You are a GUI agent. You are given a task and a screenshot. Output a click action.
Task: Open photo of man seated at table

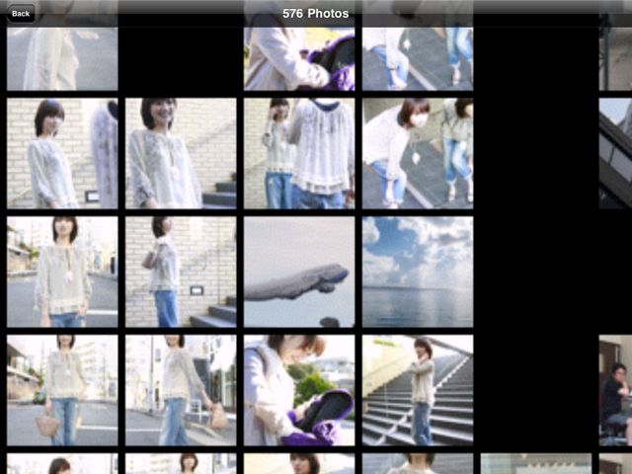615,391
